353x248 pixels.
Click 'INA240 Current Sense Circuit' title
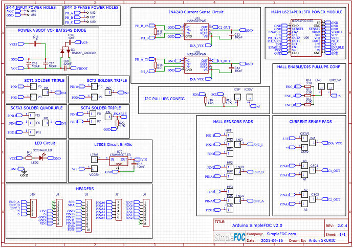tap(196, 12)
